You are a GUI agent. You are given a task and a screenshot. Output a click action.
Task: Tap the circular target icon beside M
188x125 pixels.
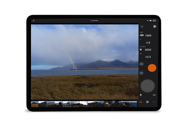pyautogui.click(x=154, y=27)
